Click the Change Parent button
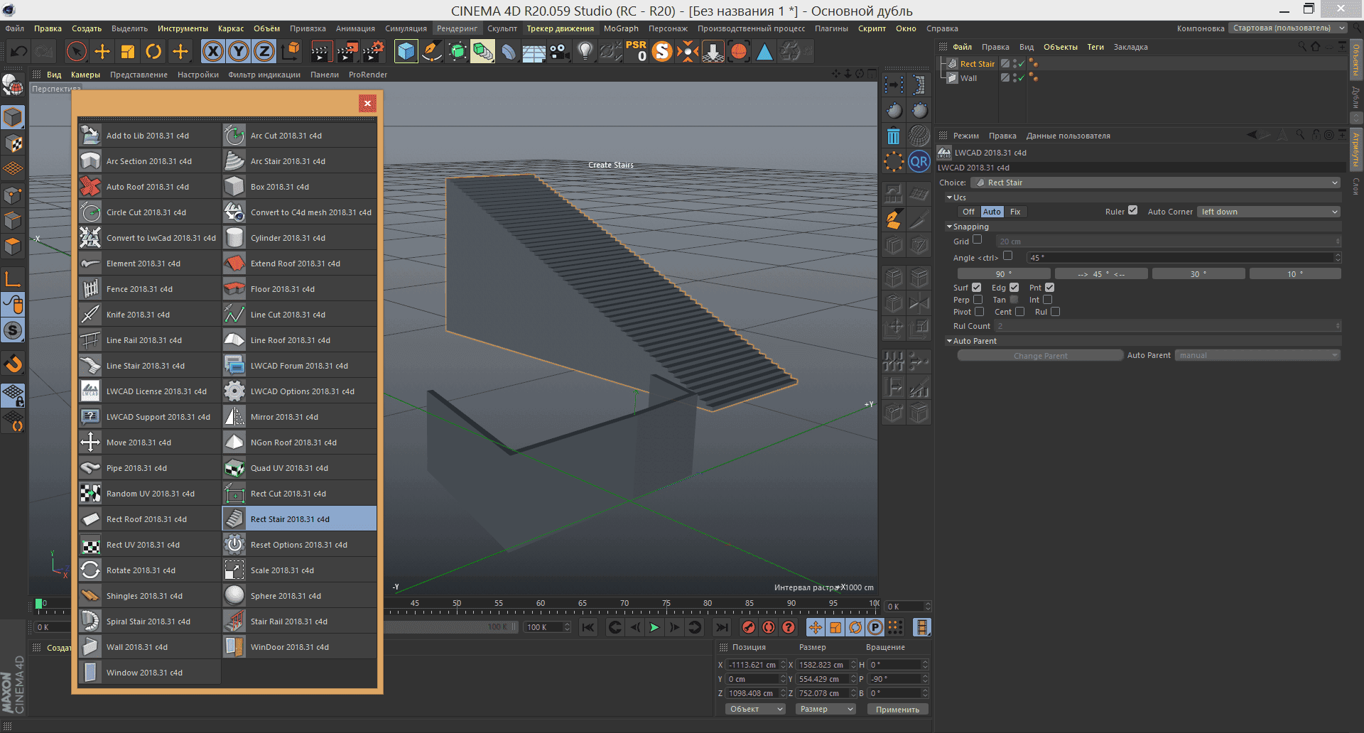1364x733 pixels. coord(1040,355)
